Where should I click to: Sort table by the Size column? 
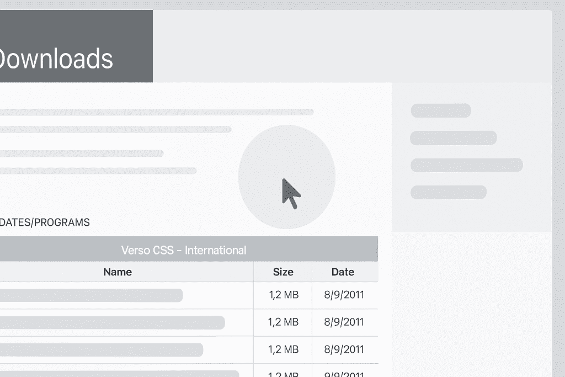(x=283, y=272)
